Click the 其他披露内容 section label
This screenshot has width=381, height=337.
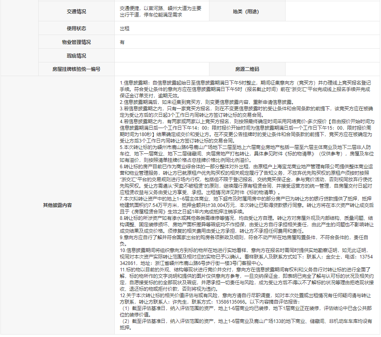pos(58,205)
